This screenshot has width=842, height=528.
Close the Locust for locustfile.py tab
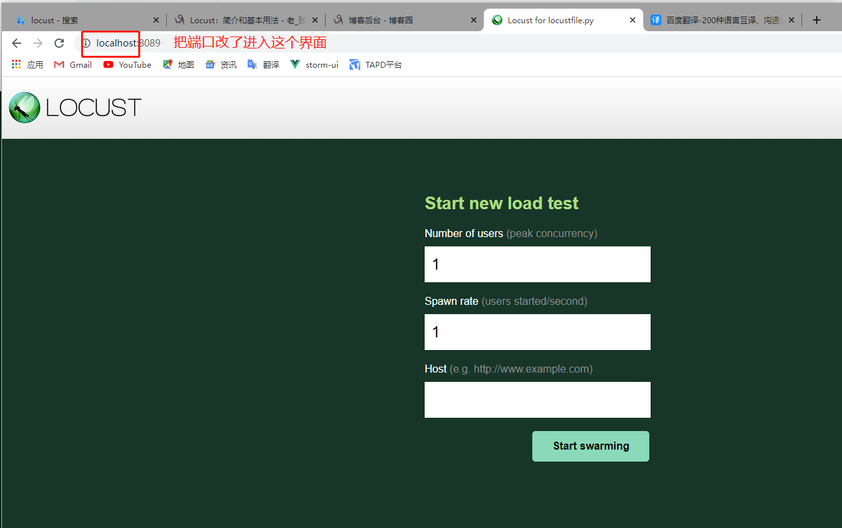(632, 20)
